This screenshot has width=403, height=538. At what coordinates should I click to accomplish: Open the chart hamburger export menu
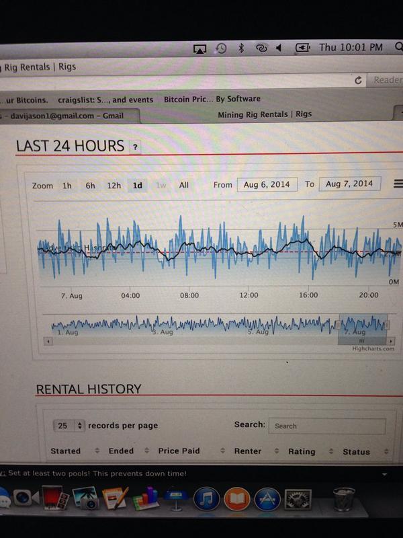pos(398,184)
